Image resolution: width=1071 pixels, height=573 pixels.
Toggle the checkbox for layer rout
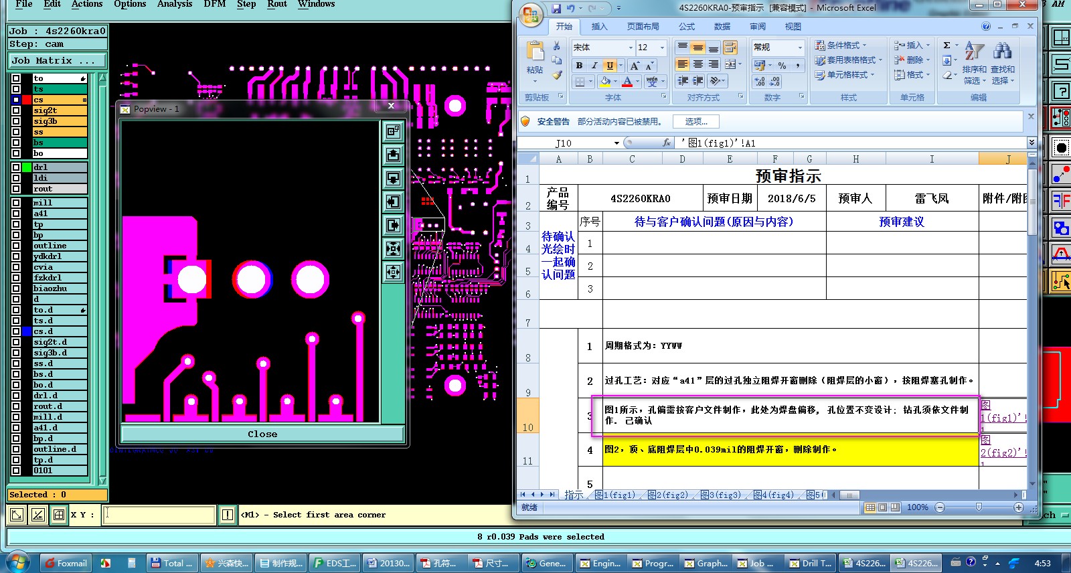click(x=16, y=189)
